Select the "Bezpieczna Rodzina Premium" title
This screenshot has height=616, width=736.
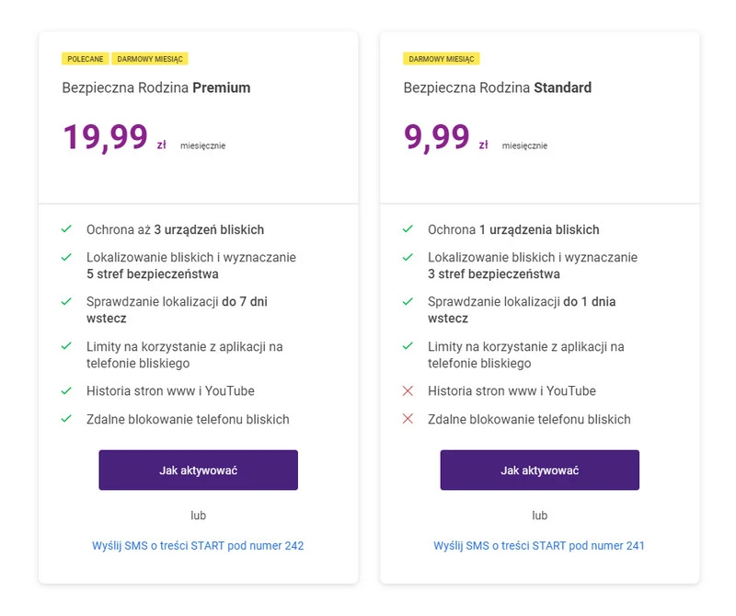click(x=156, y=88)
